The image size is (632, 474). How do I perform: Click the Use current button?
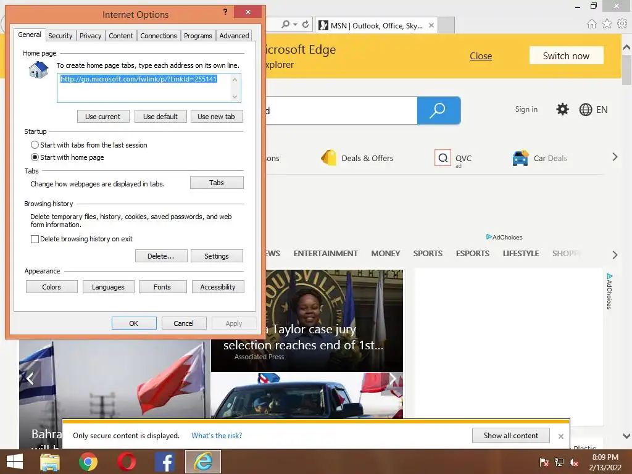tap(103, 117)
